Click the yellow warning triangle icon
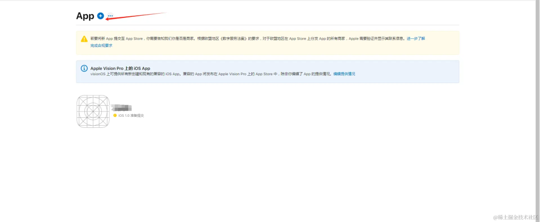The height and width of the screenshot is (222, 540). (x=84, y=39)
